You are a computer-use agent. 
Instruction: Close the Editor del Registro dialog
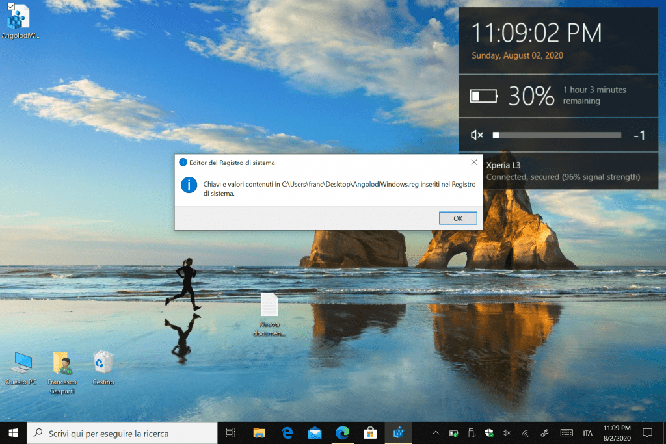(x=473, y=162)
